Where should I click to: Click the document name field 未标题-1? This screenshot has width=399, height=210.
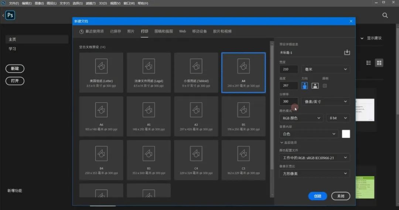point(311,53)
